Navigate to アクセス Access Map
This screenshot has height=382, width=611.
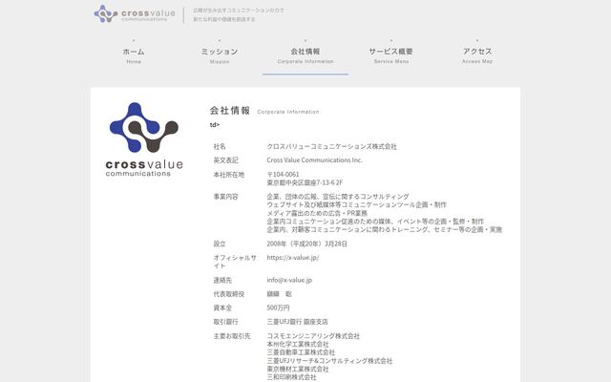pyautogui.click(x=477, y=55)
